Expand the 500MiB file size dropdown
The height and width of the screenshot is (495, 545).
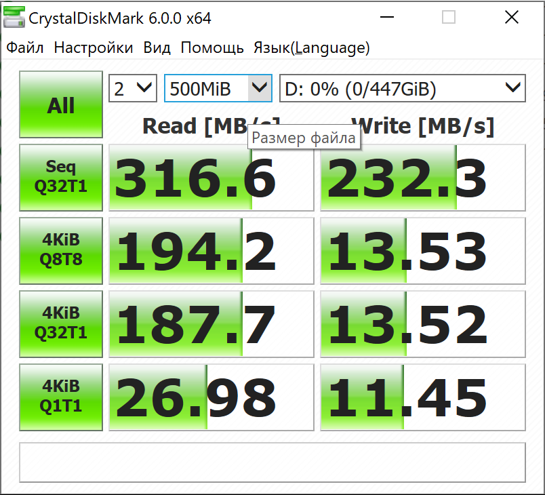pos(218,88)
